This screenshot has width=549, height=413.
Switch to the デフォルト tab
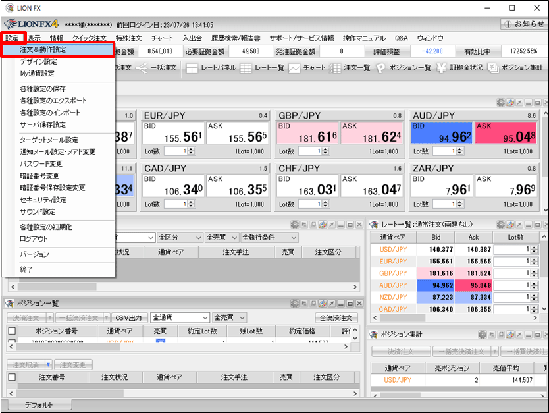click(x=39, y=405)
